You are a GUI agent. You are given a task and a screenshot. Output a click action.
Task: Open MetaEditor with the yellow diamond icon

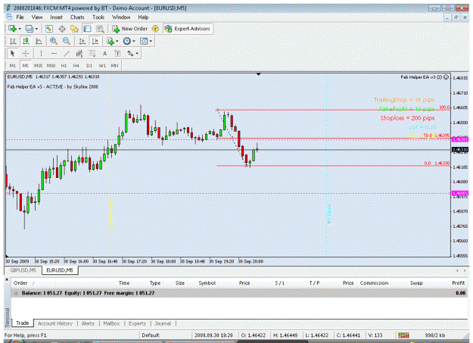[x=155, y=29]
